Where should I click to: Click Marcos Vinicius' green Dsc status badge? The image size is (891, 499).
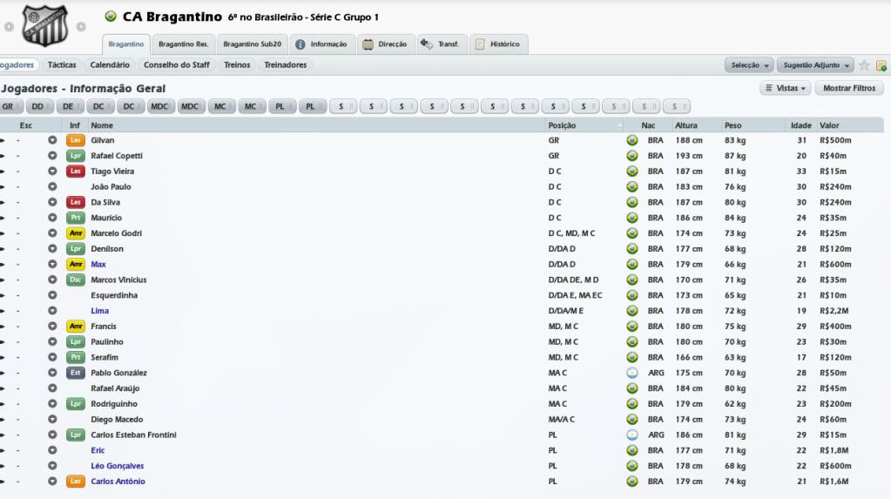pos(76,280)
